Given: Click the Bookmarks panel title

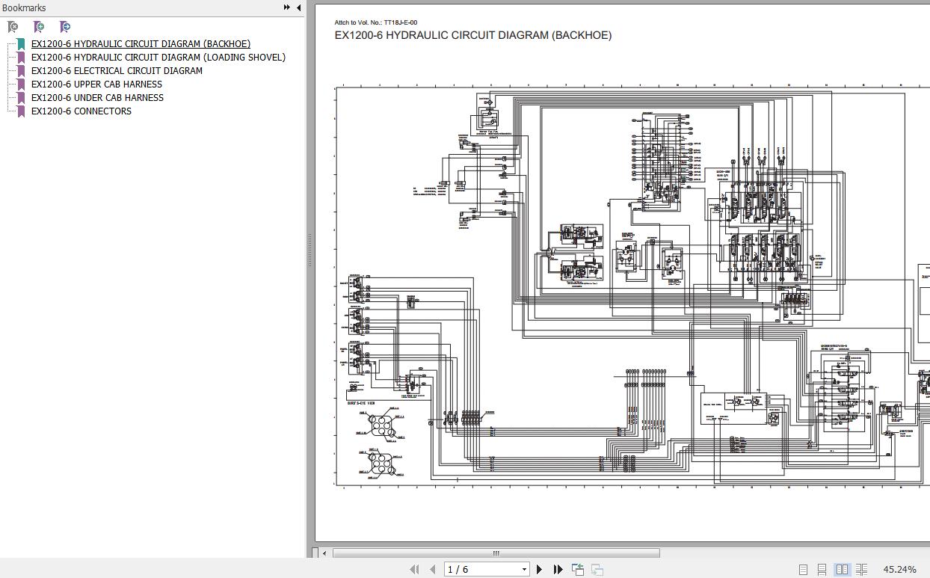Looking at the screenshot, I should point(24,7).
